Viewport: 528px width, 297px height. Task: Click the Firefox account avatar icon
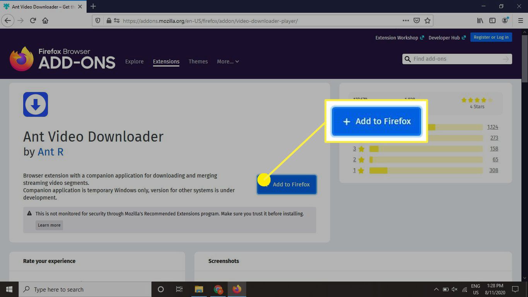505,20
